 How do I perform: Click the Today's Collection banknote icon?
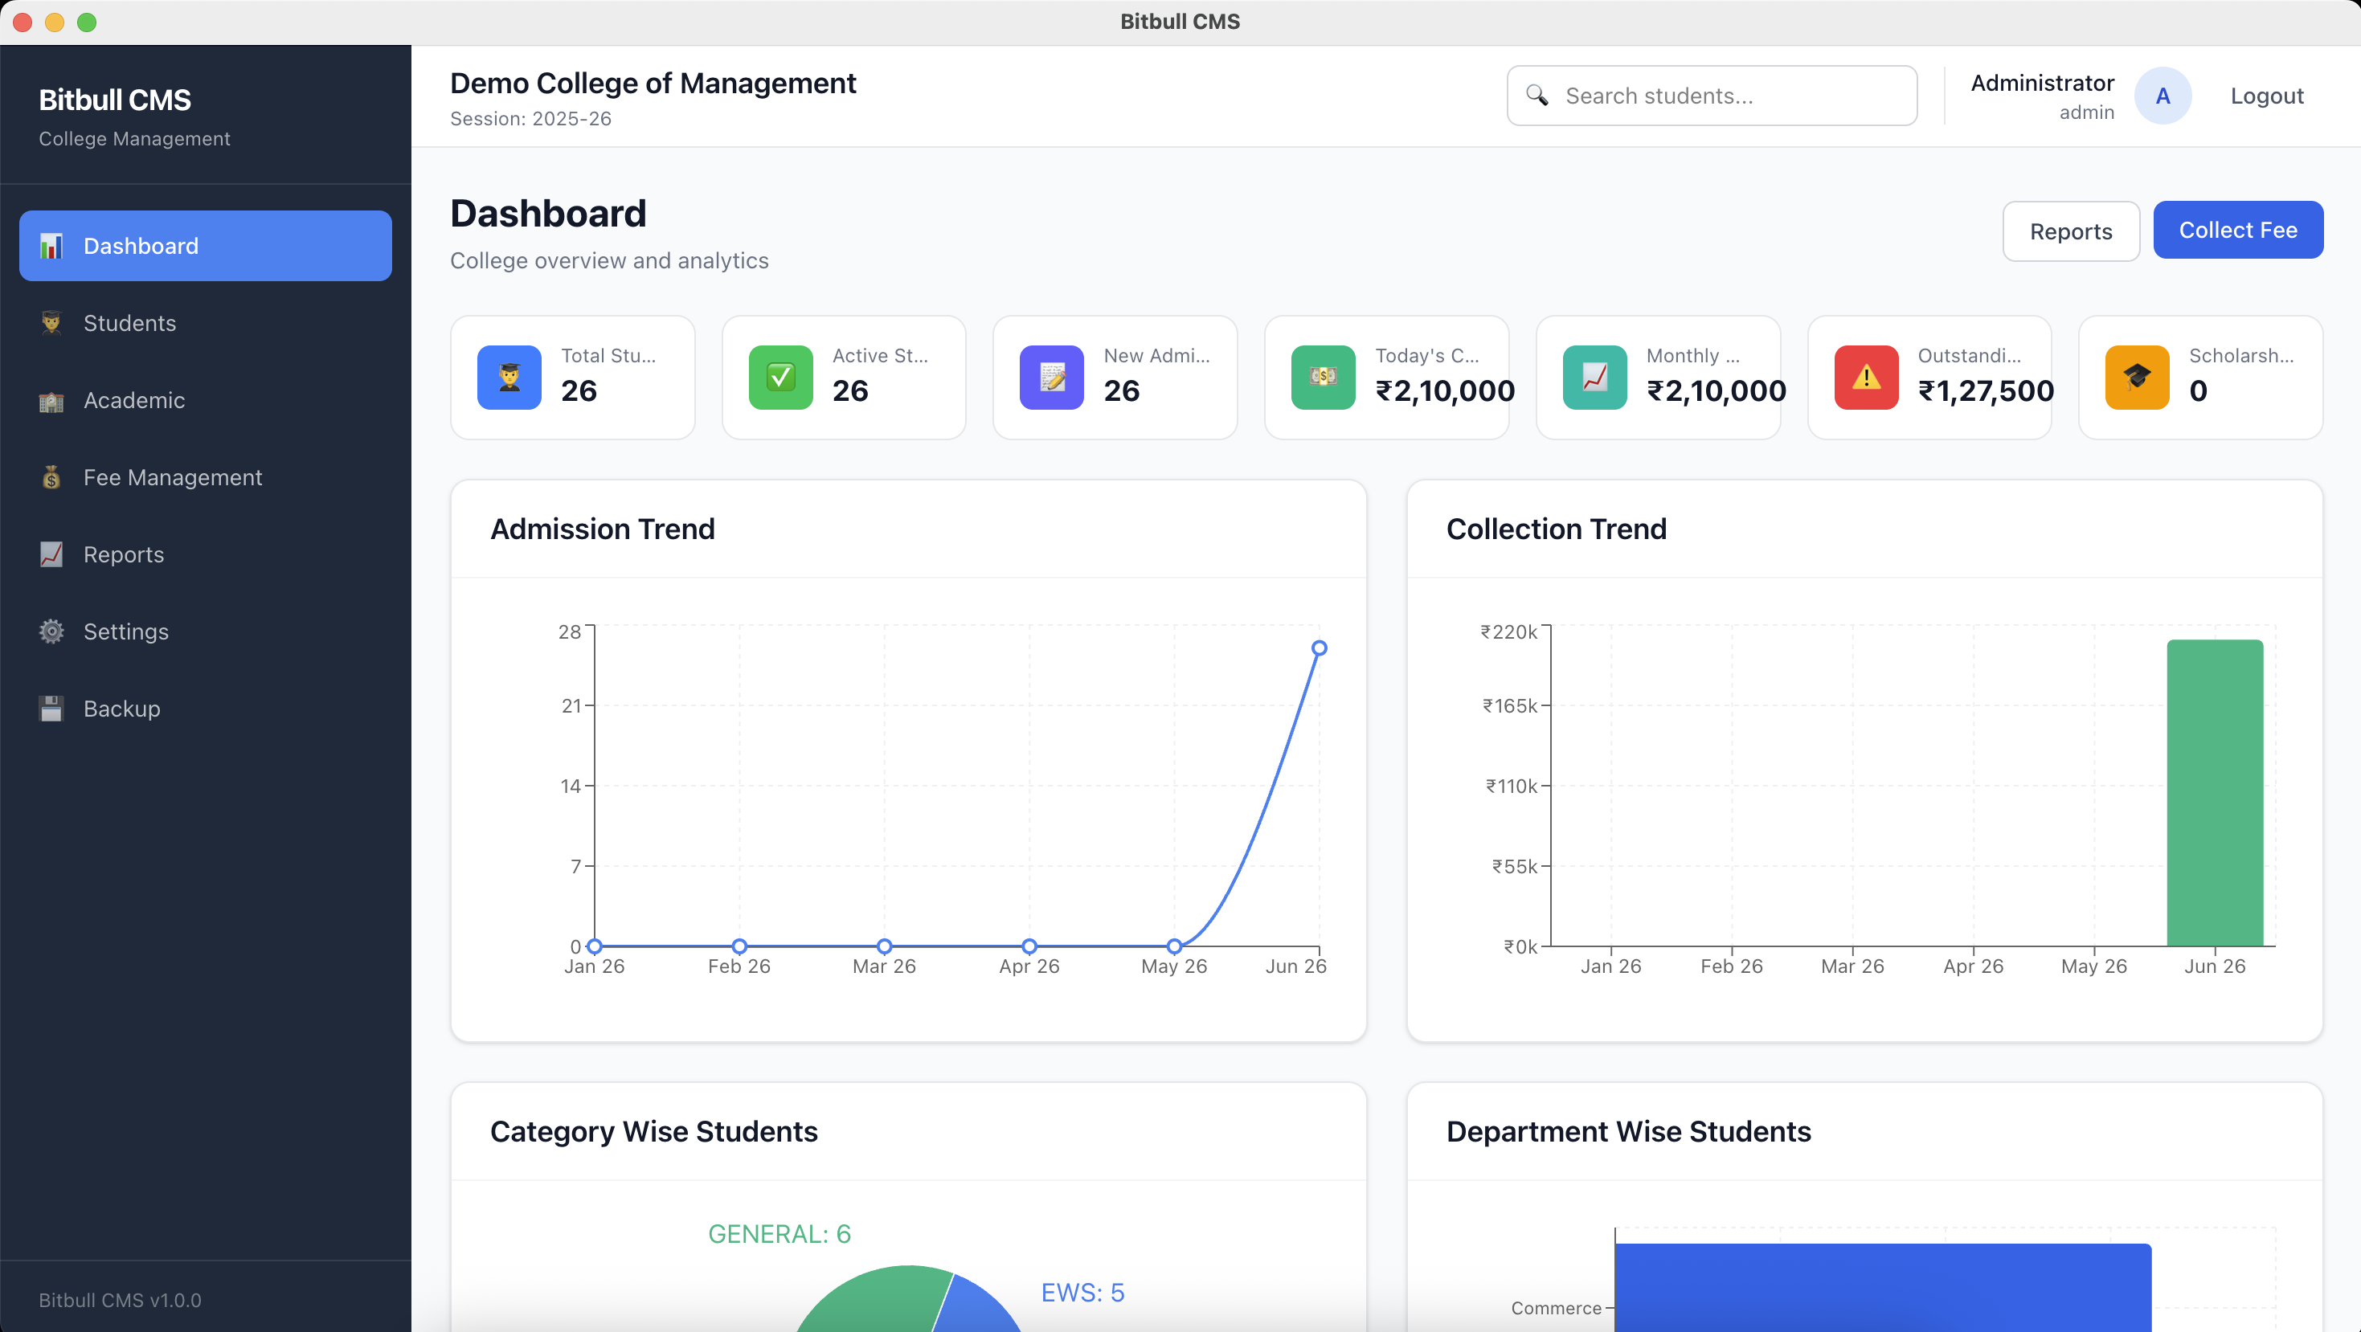point(1324,377)
